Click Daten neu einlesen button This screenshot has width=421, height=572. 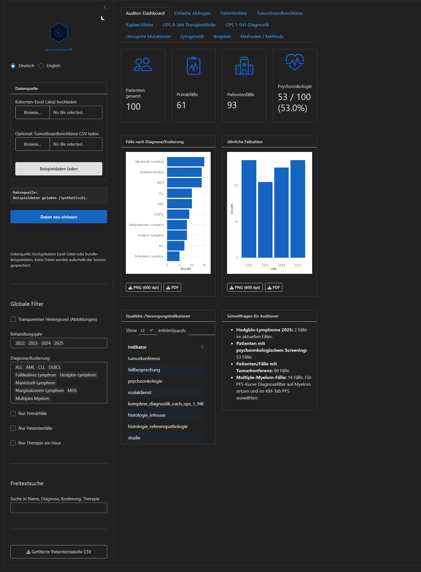[59, 217]
